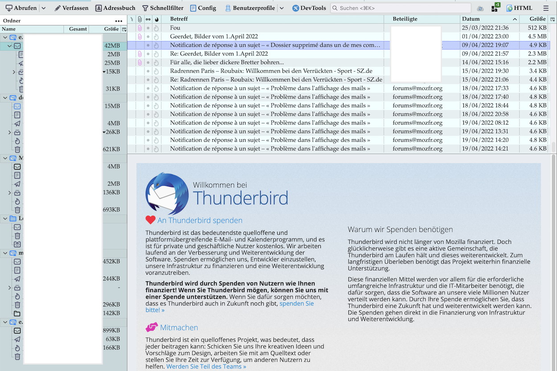Mark 'Re: Geerdet, Bilder' message as junk
557x371 pixels.
(156, 54)
